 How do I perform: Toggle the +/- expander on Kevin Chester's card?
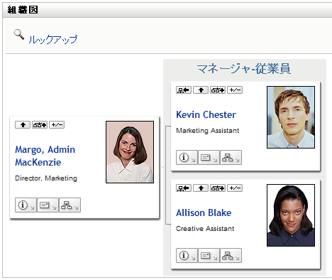(235, 90)
